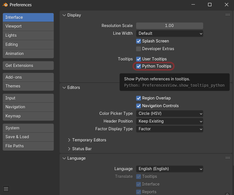Open the hamburger menu at bottom left
Screen dimensions: 234x195
(6, 189)
